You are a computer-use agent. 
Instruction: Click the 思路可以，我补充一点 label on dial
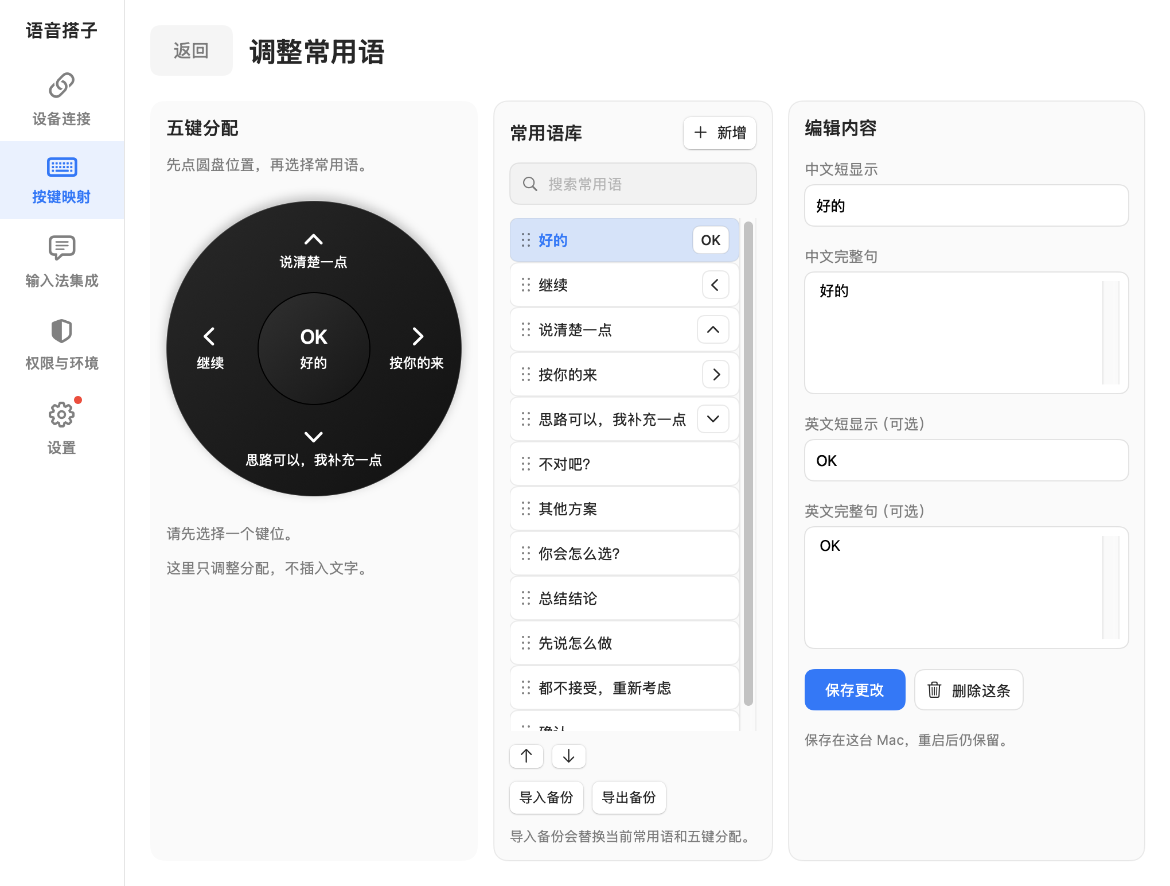[314, 460]
